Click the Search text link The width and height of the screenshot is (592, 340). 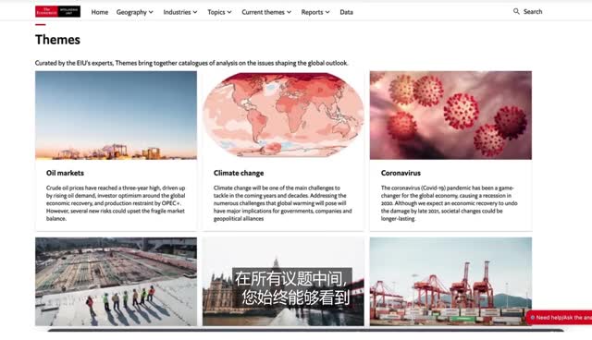click(x=533, y=12)
